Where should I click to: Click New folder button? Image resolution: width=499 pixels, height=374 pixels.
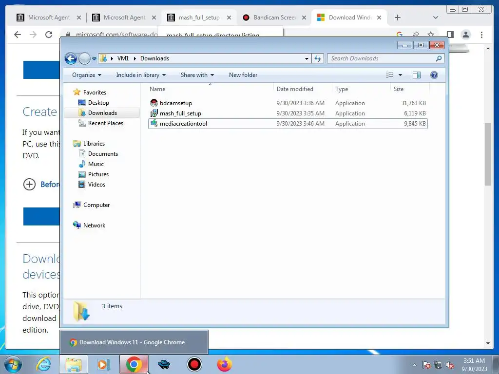click(x=243, y=75)
